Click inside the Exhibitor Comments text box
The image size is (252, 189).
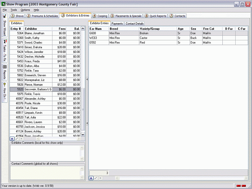point(45,153)
